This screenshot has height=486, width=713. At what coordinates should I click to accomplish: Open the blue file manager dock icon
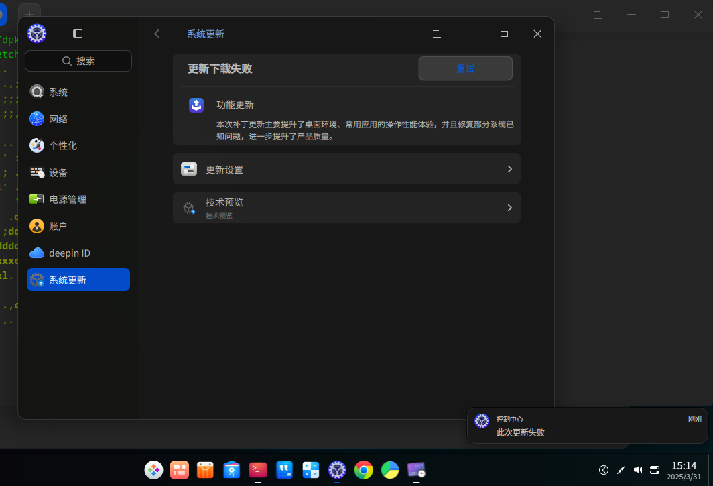231,470
